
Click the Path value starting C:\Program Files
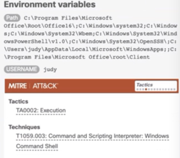coord(91,37)
